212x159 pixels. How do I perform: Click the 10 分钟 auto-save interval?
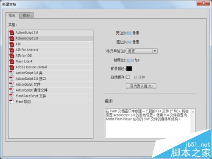coord(139,77)
